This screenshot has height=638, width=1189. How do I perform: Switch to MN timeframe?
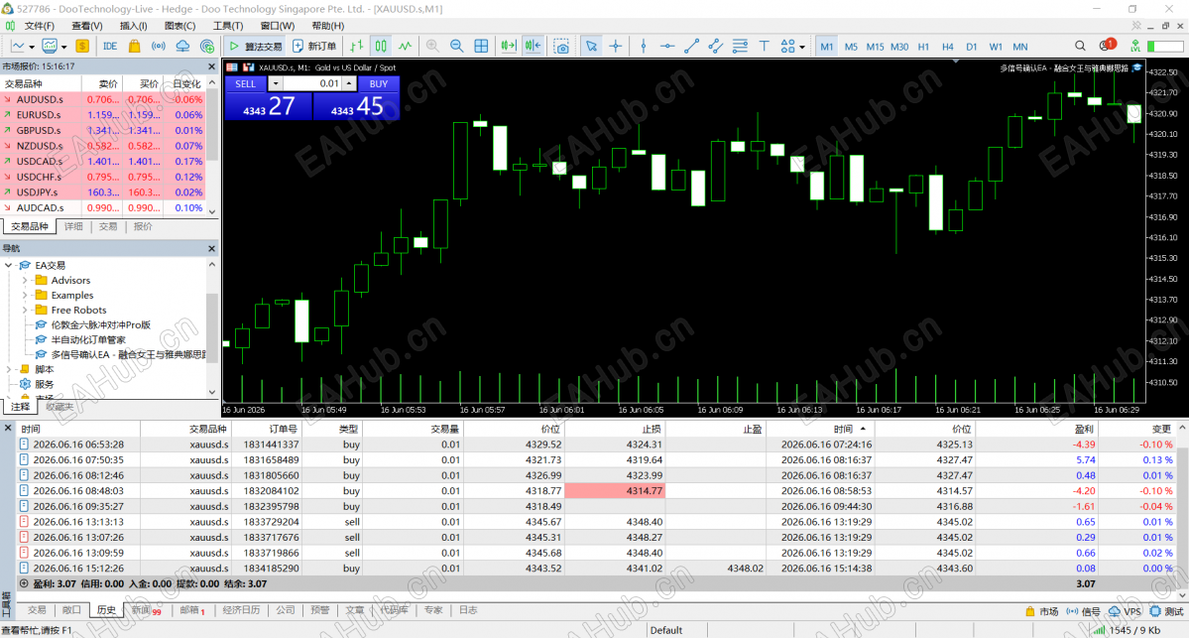coord(1019,47)
